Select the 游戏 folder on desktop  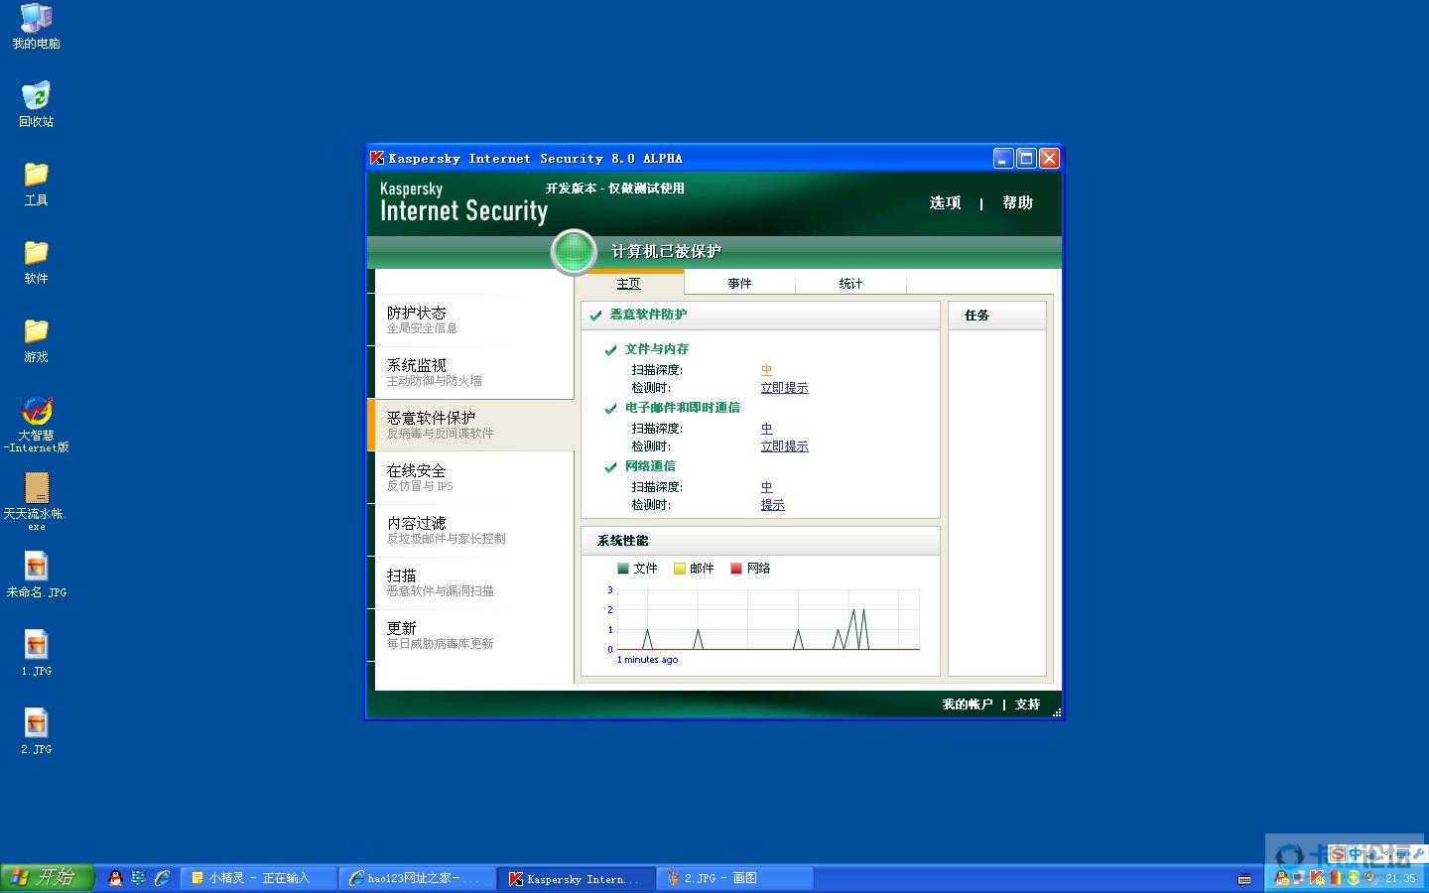tap(36, 340)
